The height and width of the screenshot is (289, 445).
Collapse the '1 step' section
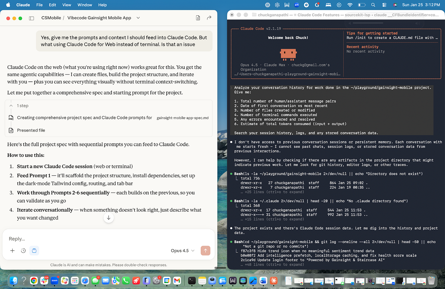pos(20,106)
